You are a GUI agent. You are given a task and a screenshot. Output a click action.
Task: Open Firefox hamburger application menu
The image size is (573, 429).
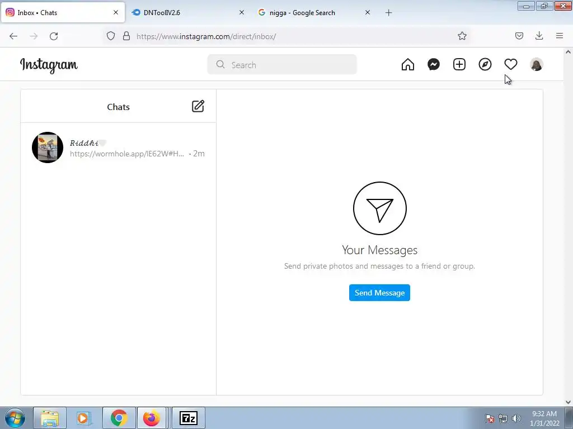coord(560,36)
